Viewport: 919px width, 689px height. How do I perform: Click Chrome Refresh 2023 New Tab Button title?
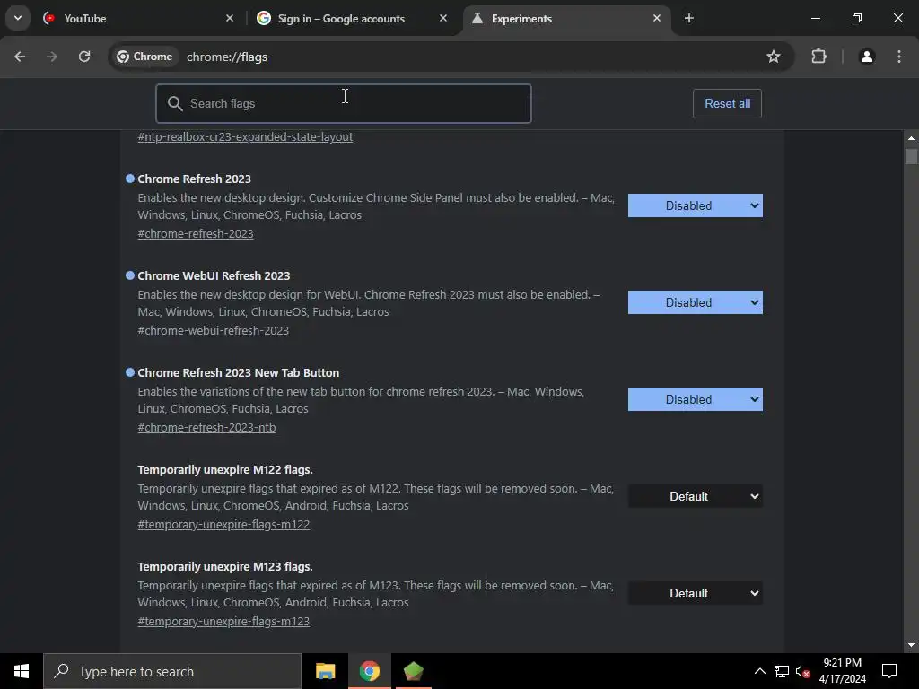tap(239, 372)
